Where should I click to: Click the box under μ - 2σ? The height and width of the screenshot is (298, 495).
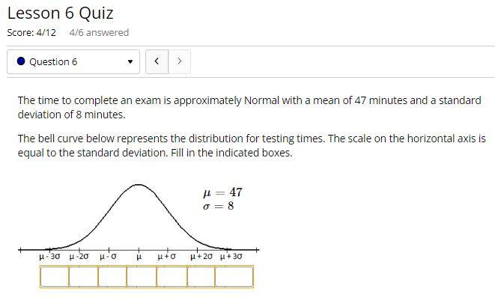click(83, 276)
